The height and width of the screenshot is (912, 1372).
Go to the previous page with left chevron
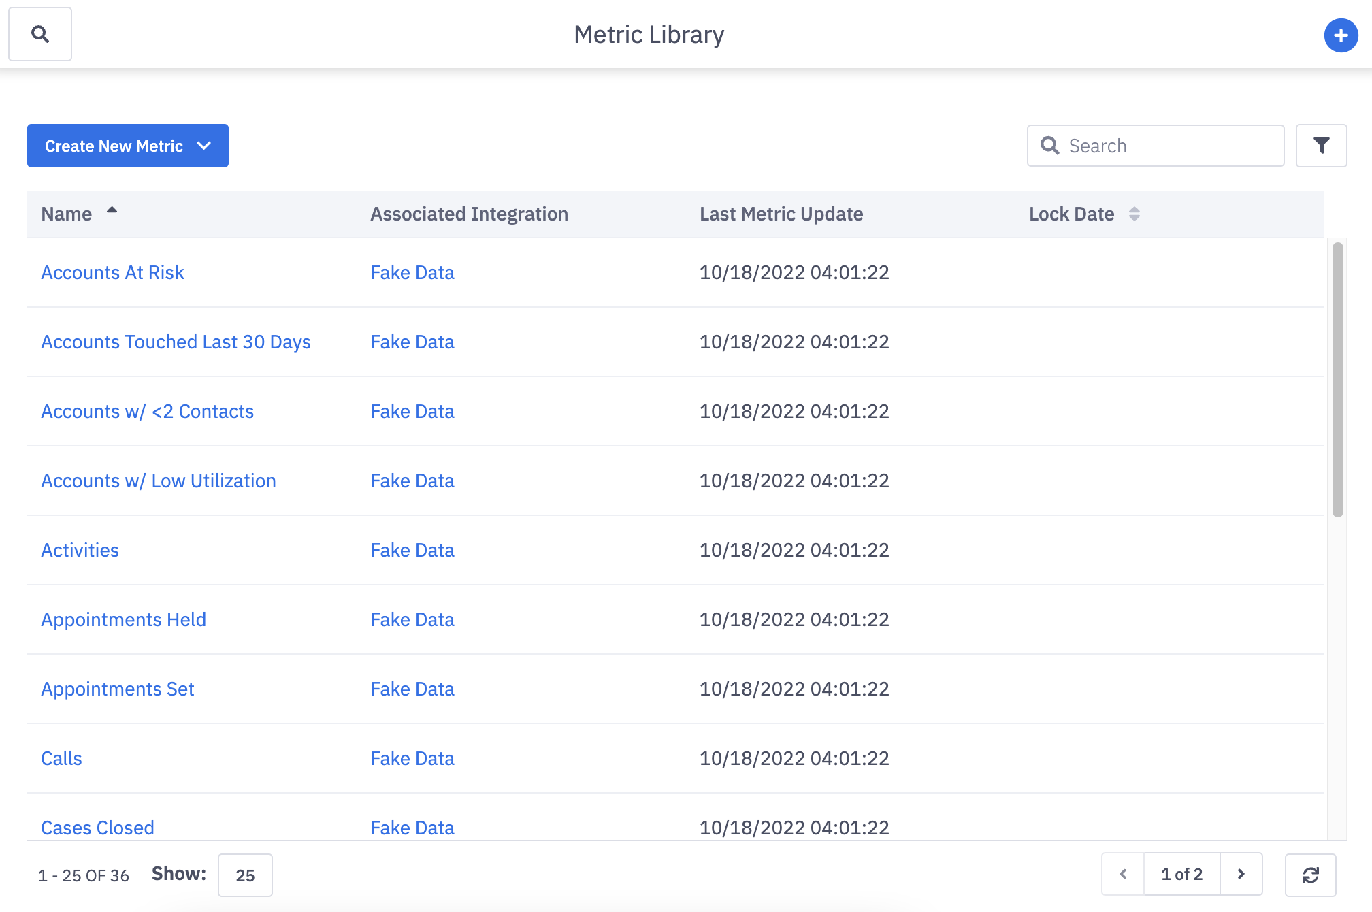[x=1122, y=874]
